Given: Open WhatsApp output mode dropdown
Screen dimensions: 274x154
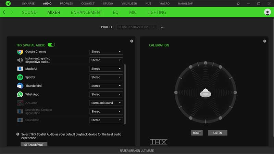Looking at the screenshot, I should tap(106, 94).
